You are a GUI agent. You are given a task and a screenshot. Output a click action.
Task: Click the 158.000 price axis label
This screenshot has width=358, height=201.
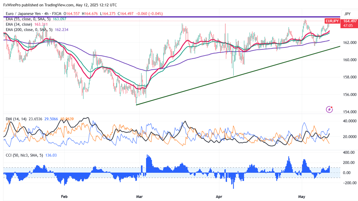tap(350, 77)
